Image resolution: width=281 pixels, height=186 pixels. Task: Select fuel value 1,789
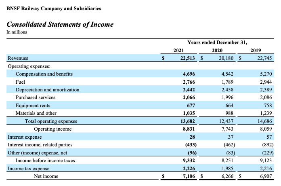(227, 82)
